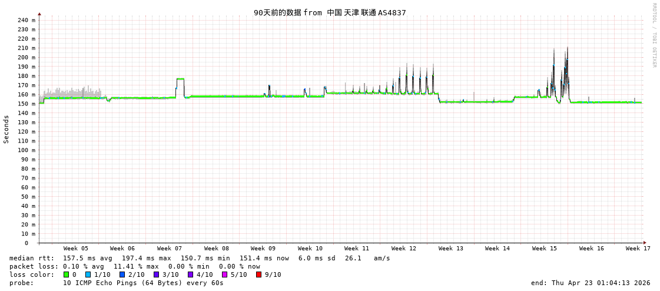Select the blue 2/10 loss color swatch
This screenshot has height=291, width=660.
point(122,275)
